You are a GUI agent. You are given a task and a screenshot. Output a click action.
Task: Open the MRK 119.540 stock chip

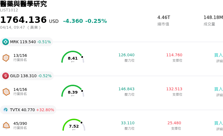(27, 42)
